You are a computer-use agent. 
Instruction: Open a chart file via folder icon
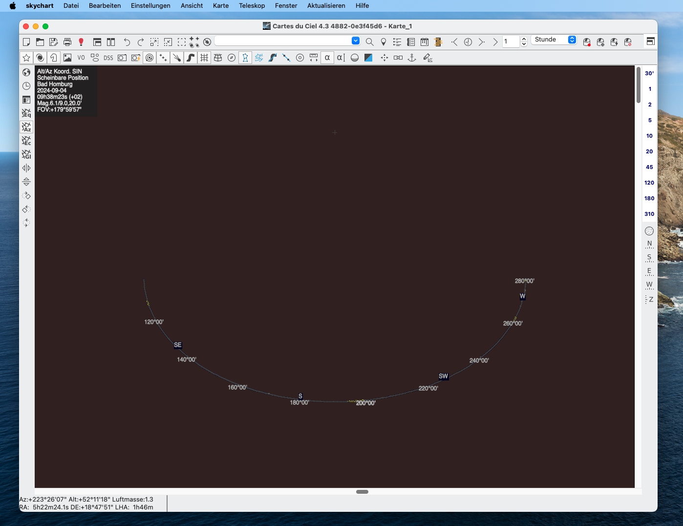pos(40,42)
